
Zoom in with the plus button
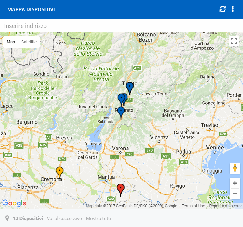point(235,183)
